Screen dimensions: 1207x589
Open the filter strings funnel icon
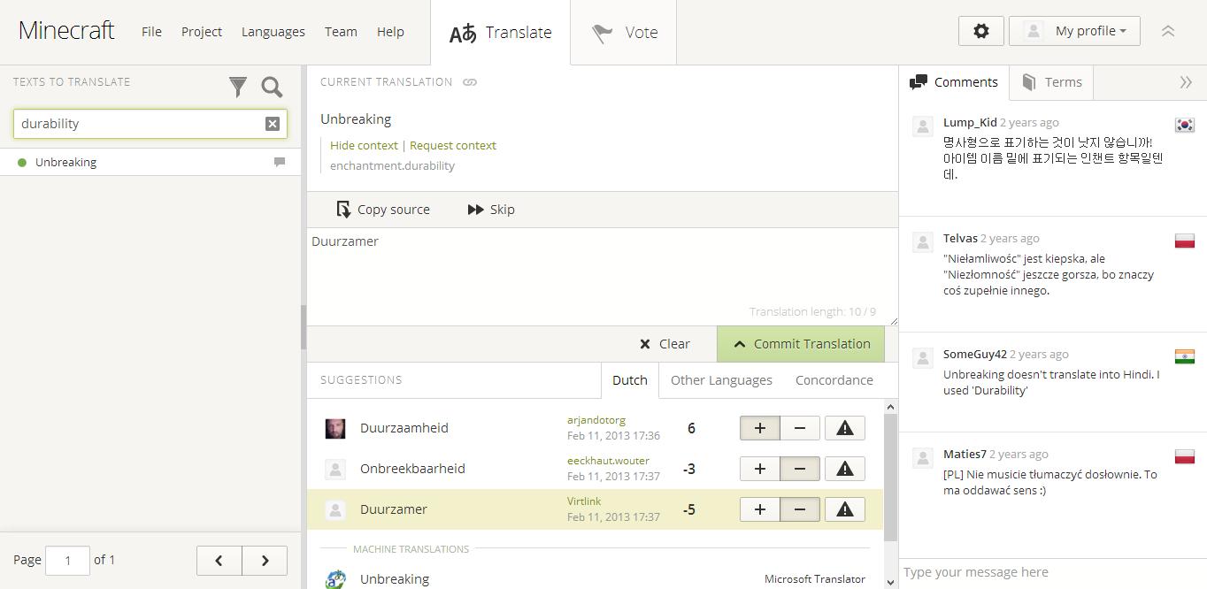tap(237, 87)
